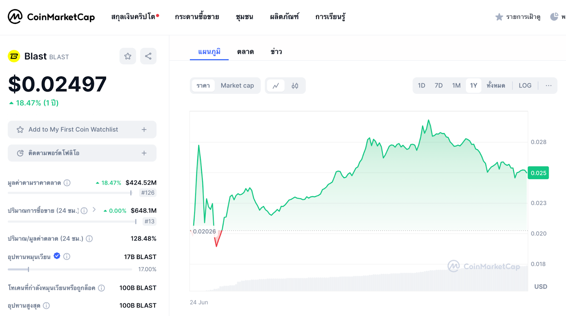The height and width of the screenshot is (316, 566).
Task: Open the ข่าว tab
Action: pyautogui.click(x=276, y=52)
